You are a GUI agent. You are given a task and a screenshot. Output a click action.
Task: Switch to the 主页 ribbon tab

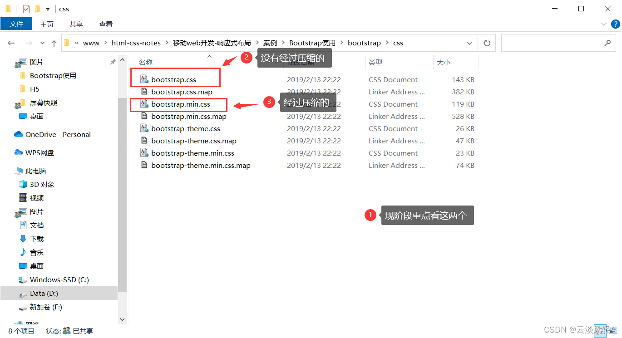[x=47, y=24]
